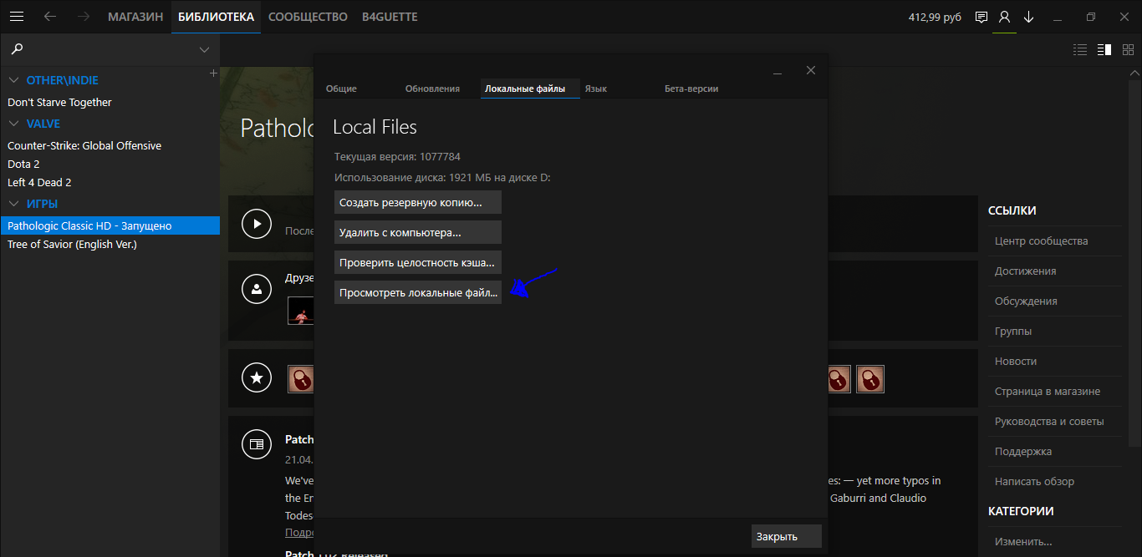
Task: Switch to the Язык tab
Action: tap(595, 89)
